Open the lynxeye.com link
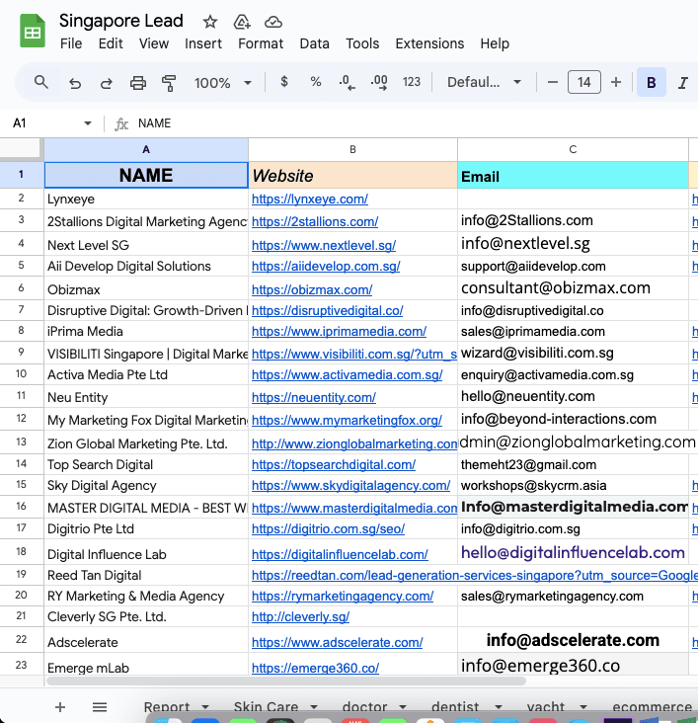Viewport: 698px width, 723px height. (x=310, y=200)
